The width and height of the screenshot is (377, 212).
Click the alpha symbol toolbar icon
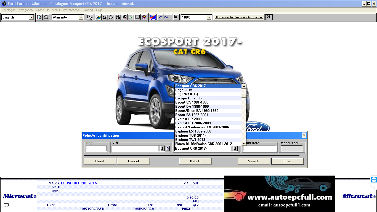(x=105, y=17)
